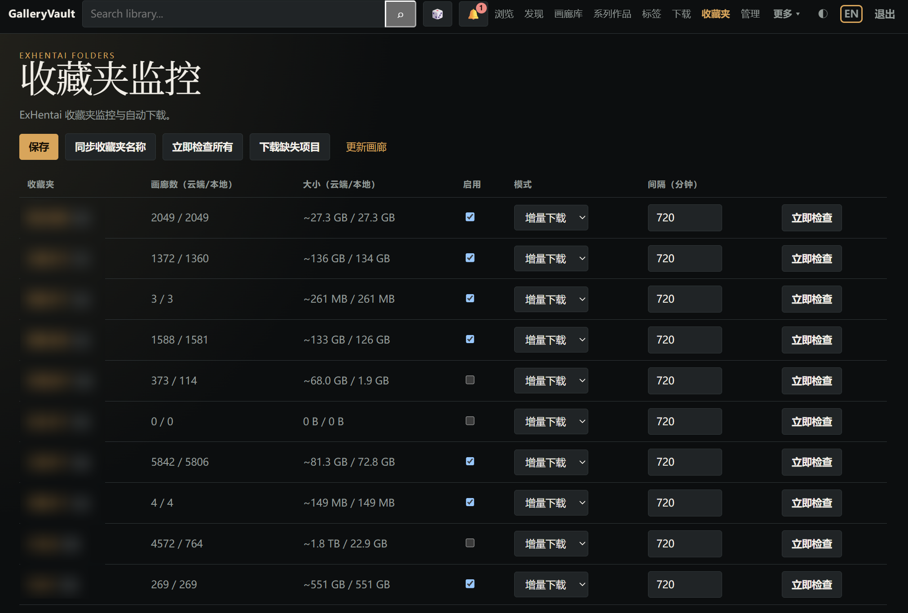Toggle dark/light theme contrast icon

click(x=823, y=14)
